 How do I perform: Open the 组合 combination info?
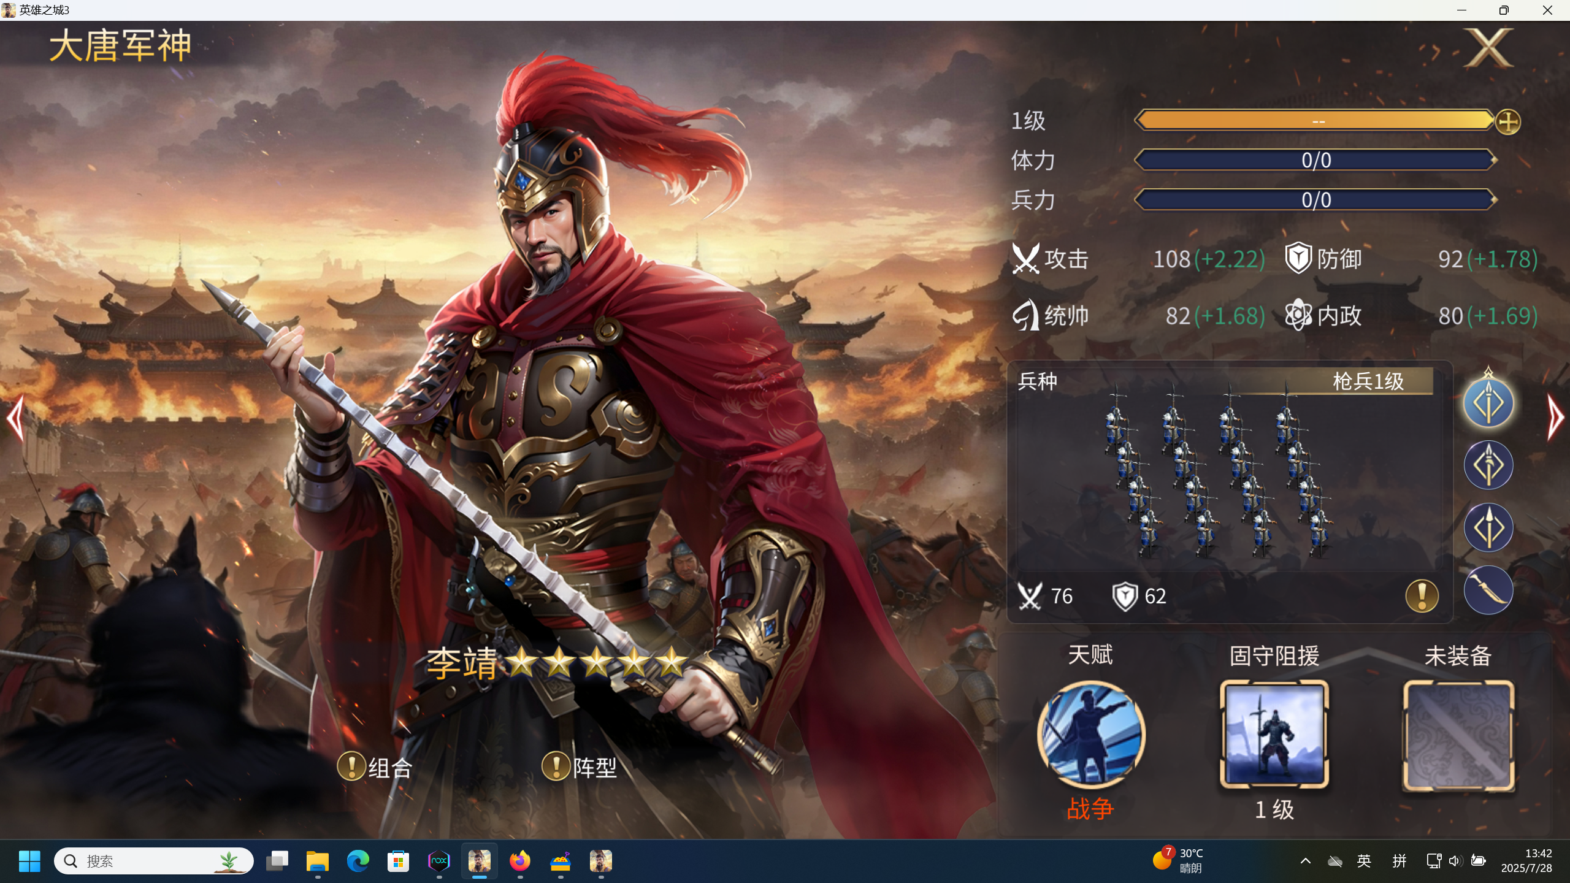(x=375, y=766)
